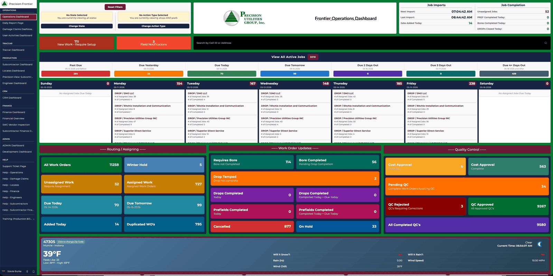Open User Activities Dashboard
Viewport: 553px width, 276px height.
click(18, 35)
